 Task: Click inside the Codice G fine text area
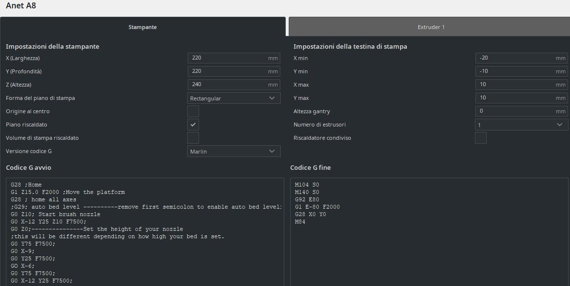(x=430, y=232)
